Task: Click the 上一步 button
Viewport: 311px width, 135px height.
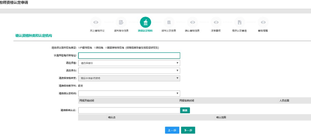Action: (x=172, y=130)
